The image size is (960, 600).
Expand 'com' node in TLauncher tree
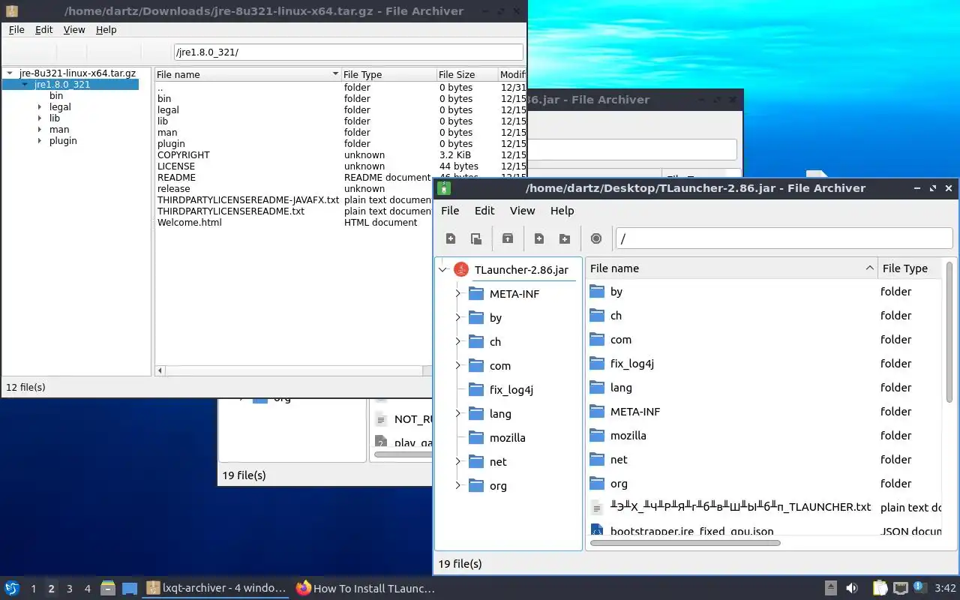coord(457,366)
